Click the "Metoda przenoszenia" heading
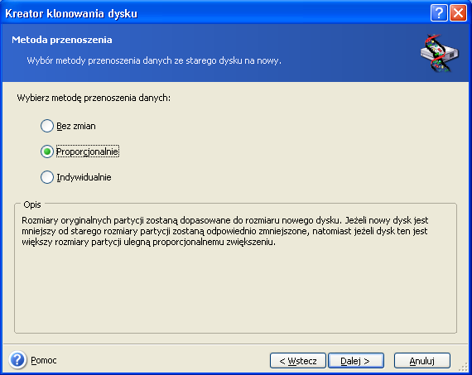Viewport: 472px width, 375px height. pos(62,40)
